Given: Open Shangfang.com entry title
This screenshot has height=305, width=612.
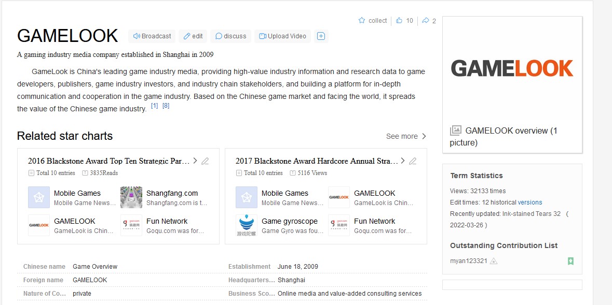Looking at the screenshot, I should 172,193.
